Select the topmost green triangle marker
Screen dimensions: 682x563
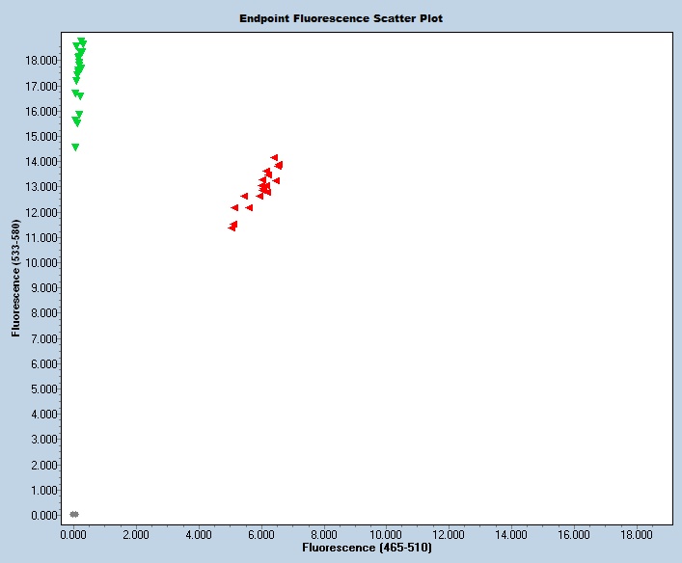82,41
